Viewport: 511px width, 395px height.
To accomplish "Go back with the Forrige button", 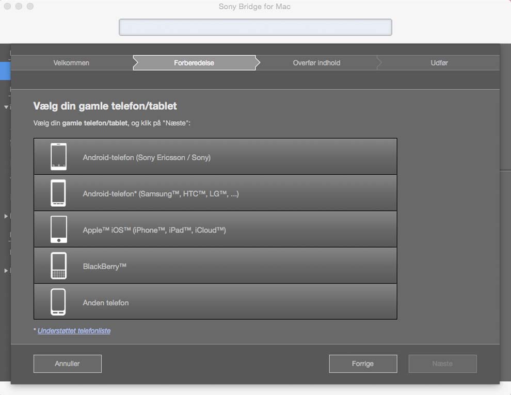I will tap(363, 364).
